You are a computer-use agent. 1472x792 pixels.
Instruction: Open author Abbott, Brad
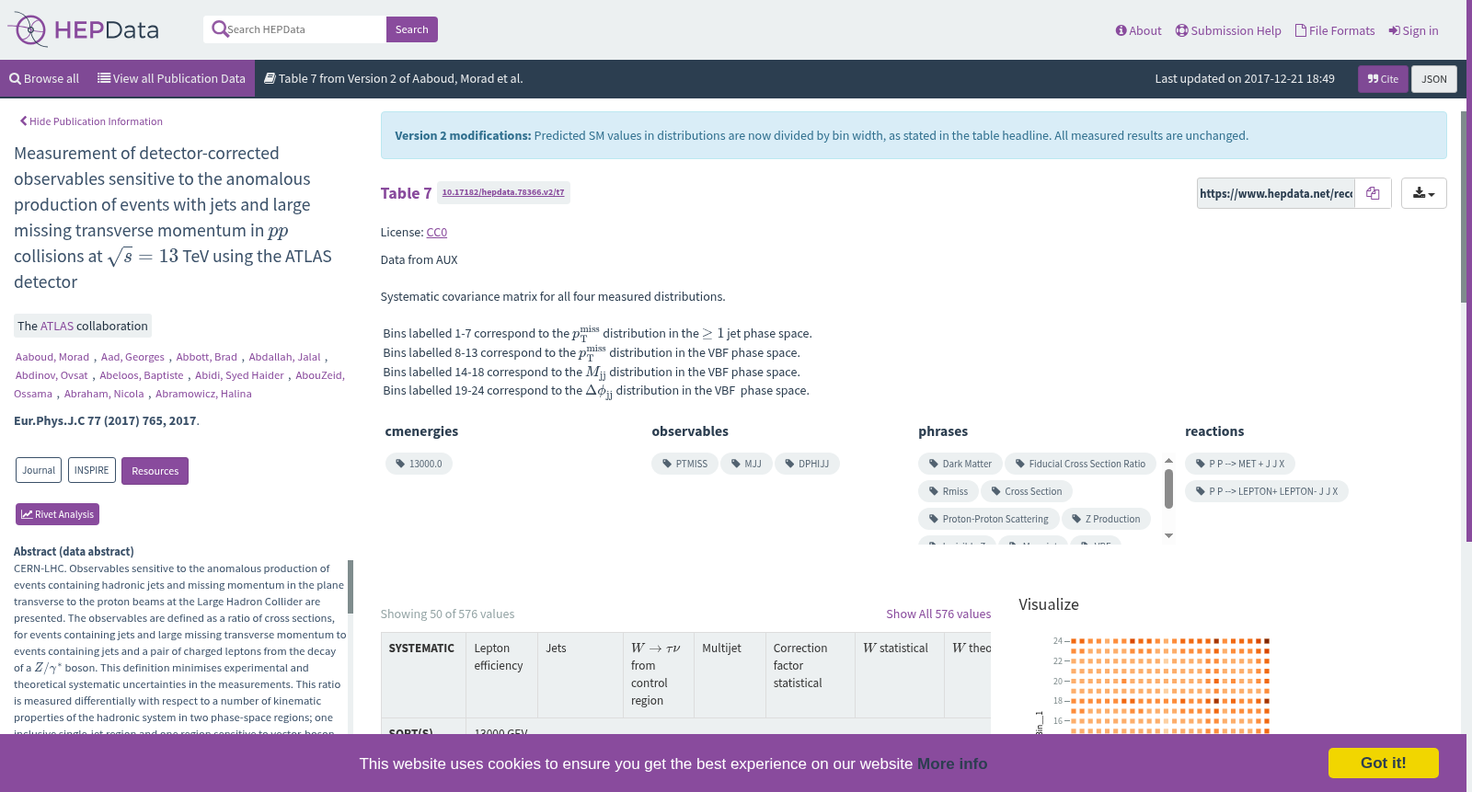click(207, 357)
